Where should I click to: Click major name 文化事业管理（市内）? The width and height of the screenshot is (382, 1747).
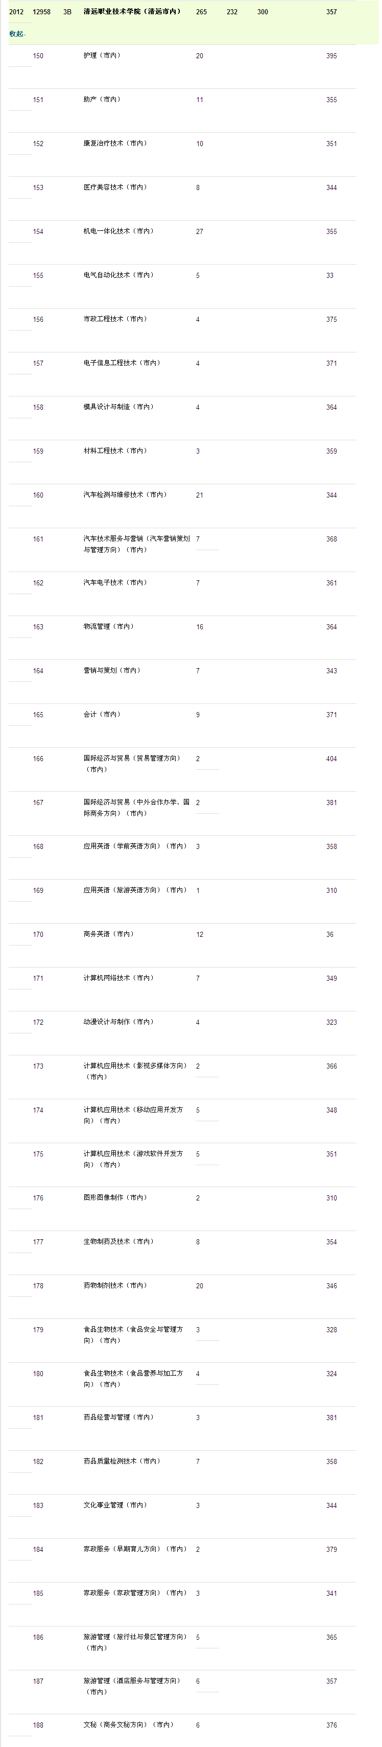tap(115, 1505)
